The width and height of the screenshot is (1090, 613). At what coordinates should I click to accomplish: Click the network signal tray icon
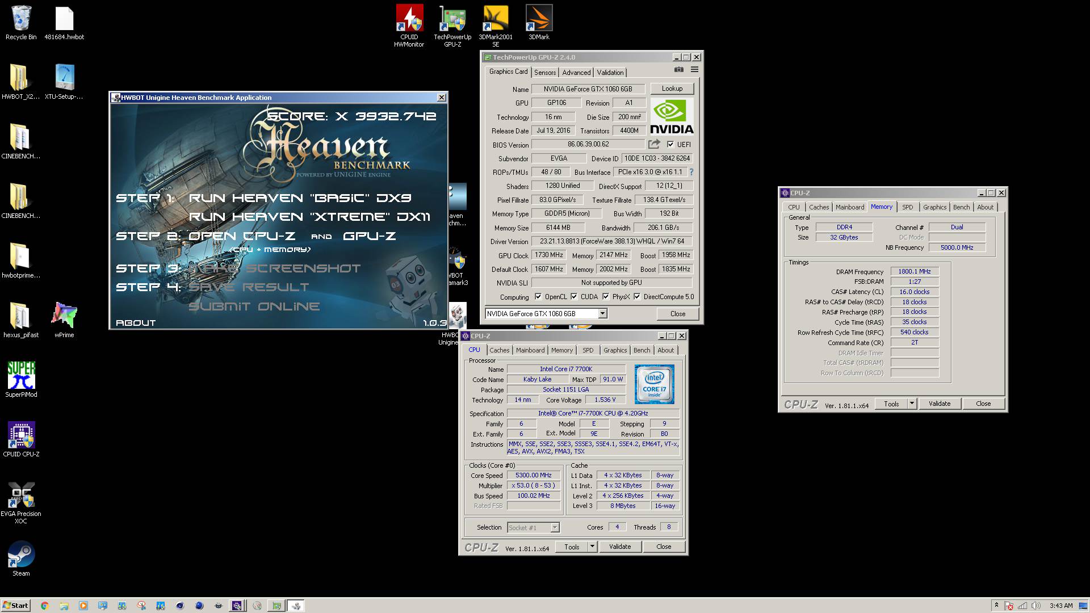[x=1022, y=606]
